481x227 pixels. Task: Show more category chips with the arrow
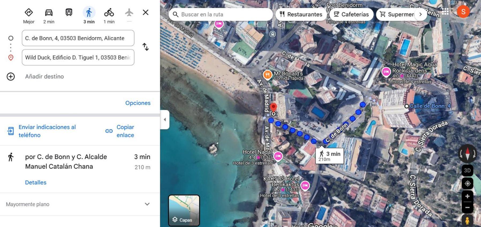click(421, 14)
